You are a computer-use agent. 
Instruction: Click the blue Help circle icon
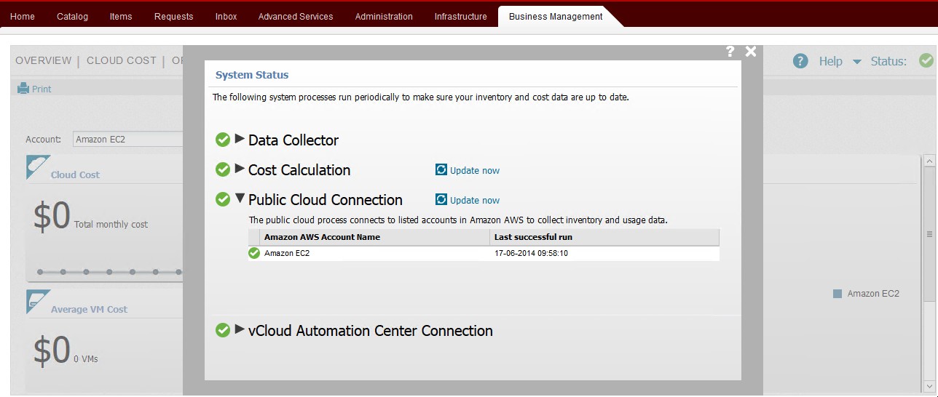pyautogui.click(x=800, y=61)
